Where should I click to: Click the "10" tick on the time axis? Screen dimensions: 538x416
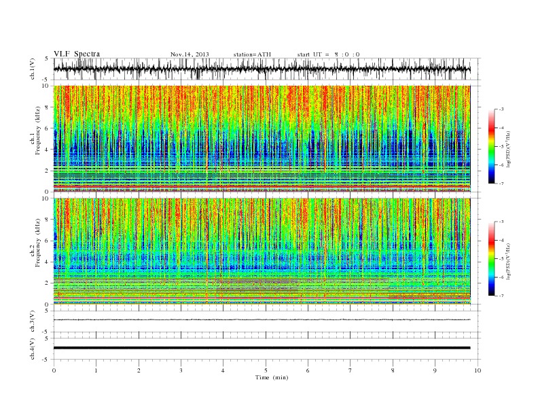(478, 370)
